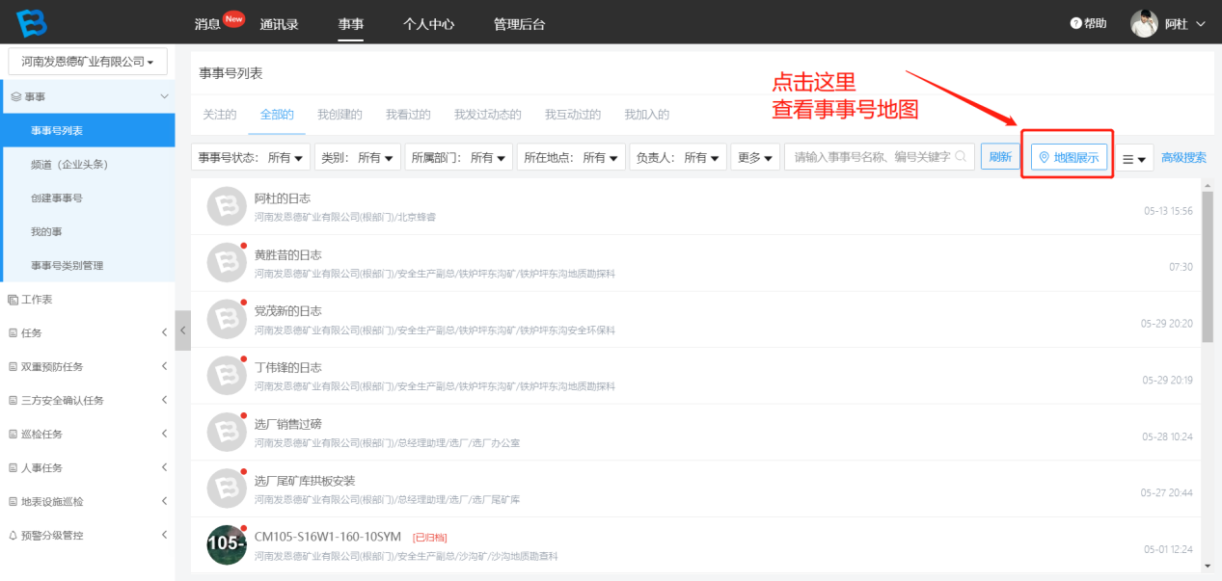The image size is (1222, 581).
Task: Collapse sidebar with left arrow handle
Action: point(182,330)
